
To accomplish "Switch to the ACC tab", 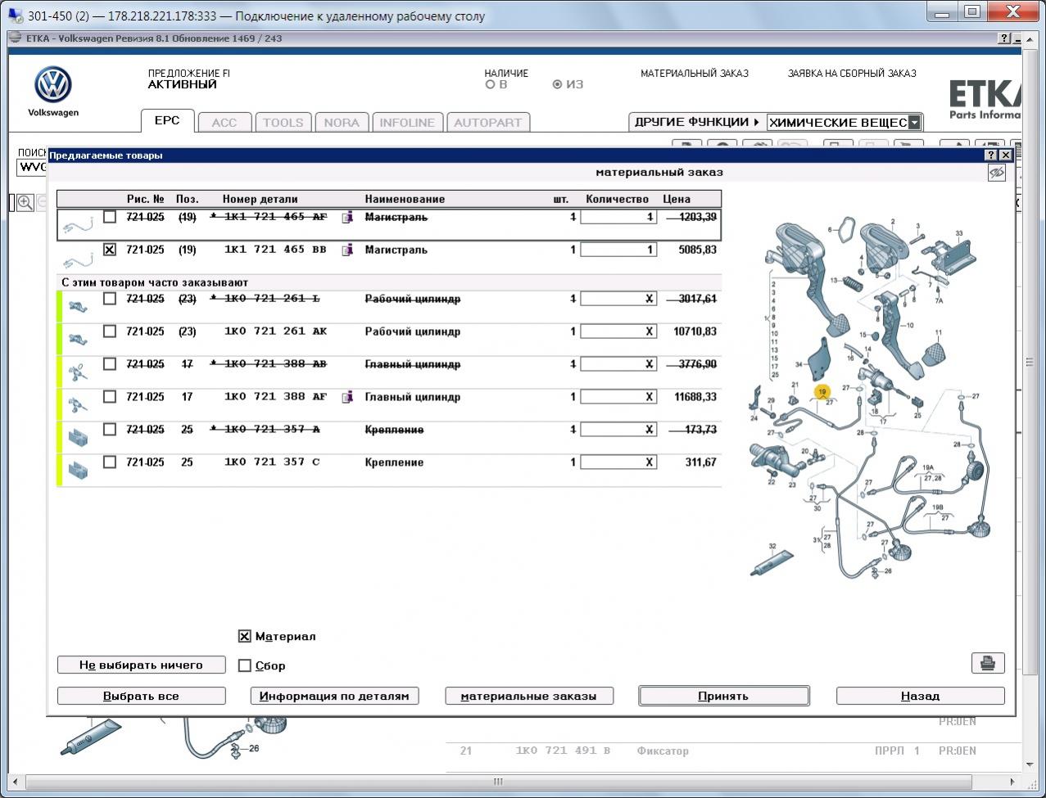I will 224,122.
